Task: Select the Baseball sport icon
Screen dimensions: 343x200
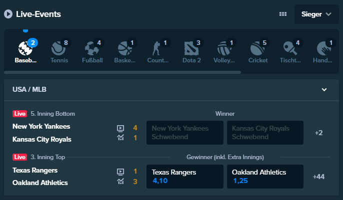Action: (25, 48)
